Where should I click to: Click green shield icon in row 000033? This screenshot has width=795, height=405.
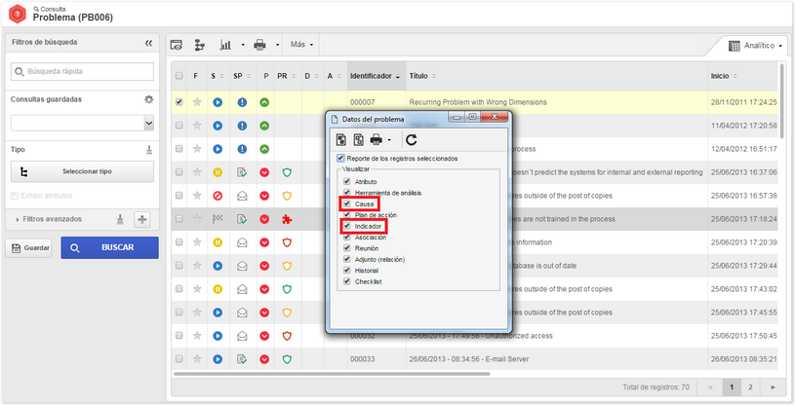coord(287,359)
